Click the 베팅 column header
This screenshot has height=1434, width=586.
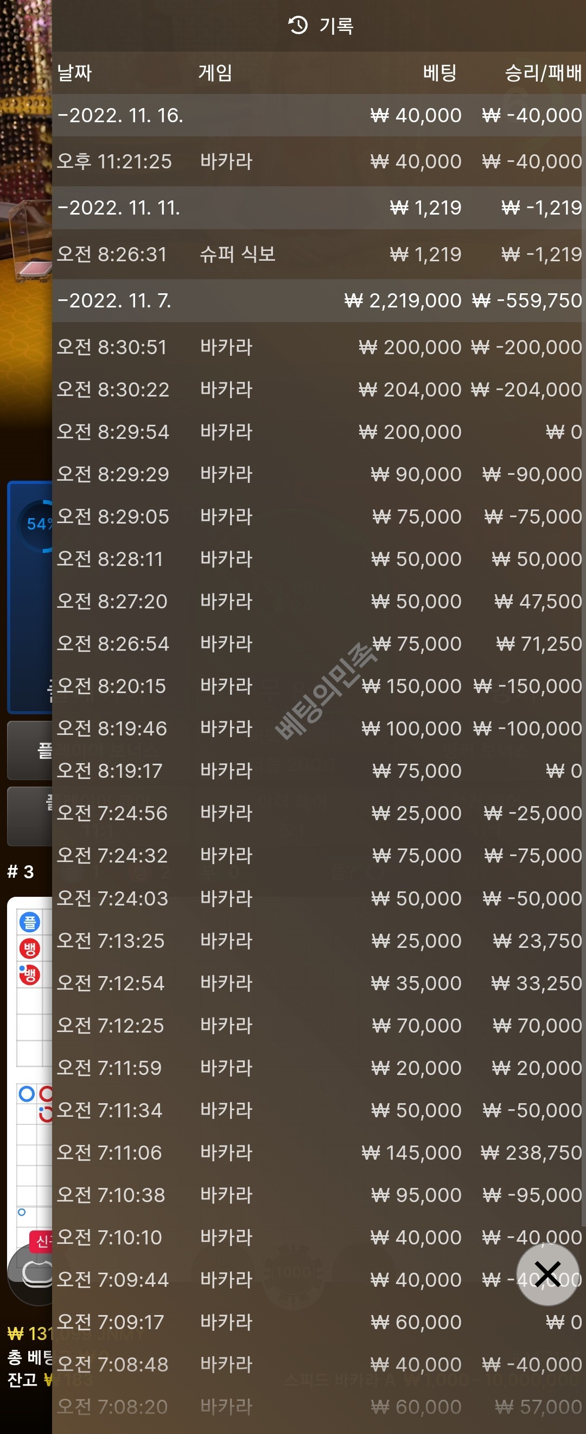point(439,72)
